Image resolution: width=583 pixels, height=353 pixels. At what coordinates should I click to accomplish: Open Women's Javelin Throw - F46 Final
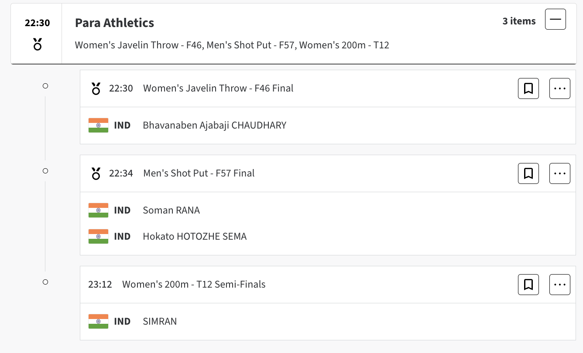(x=218, y=88)
